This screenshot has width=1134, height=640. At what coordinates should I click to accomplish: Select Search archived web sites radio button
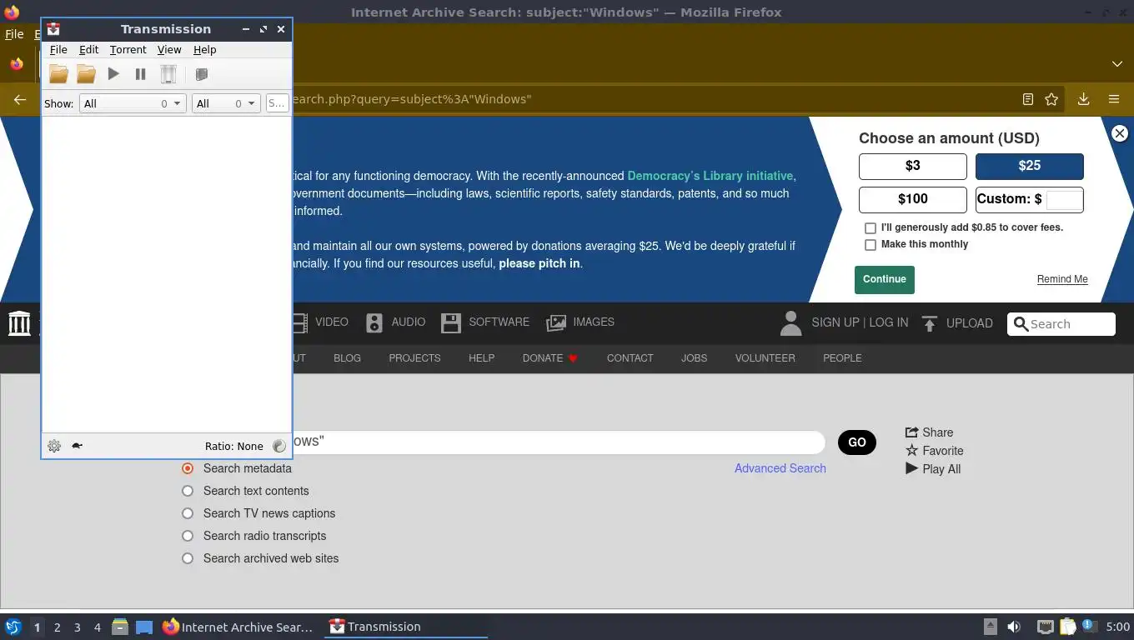click(x=188, y=558)
